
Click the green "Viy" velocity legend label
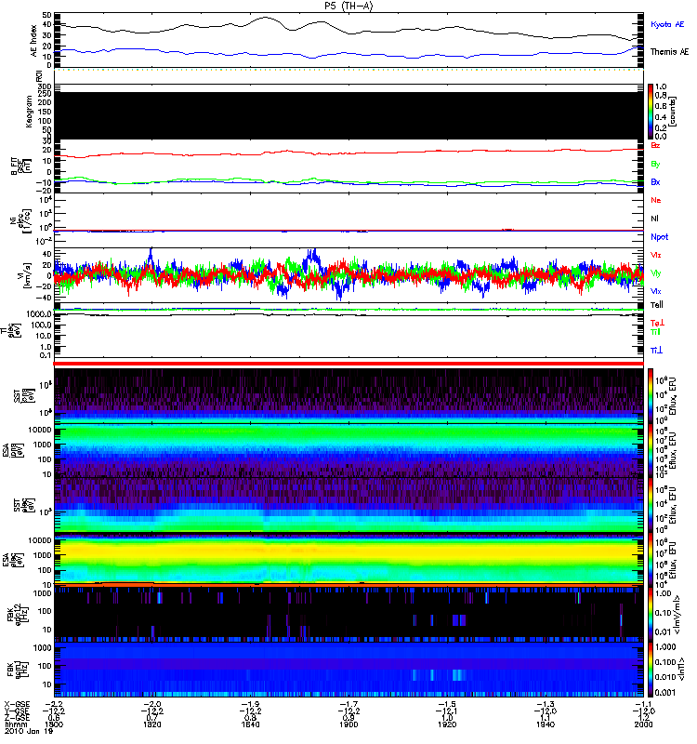click(656, 273)
